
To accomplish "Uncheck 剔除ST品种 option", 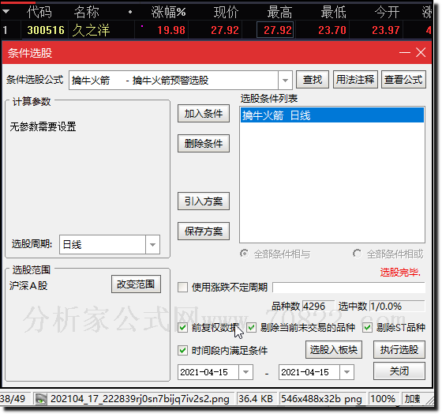I will [x=367, y=328].
